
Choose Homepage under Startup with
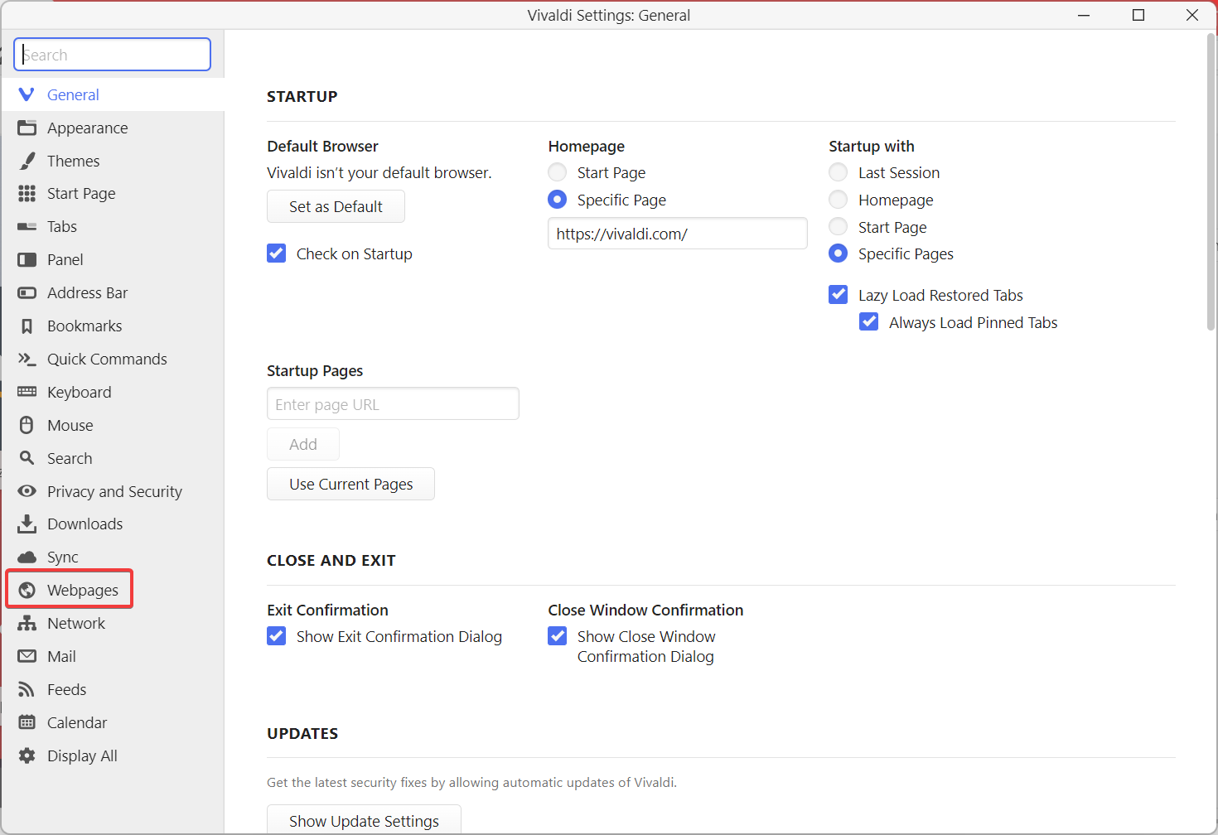point(839,200)
